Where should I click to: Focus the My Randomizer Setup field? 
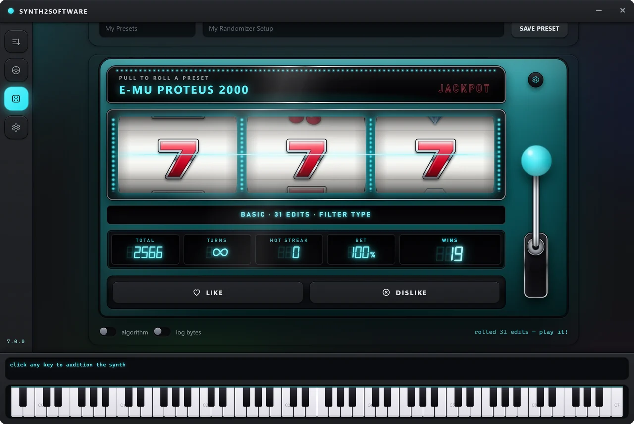353,29
